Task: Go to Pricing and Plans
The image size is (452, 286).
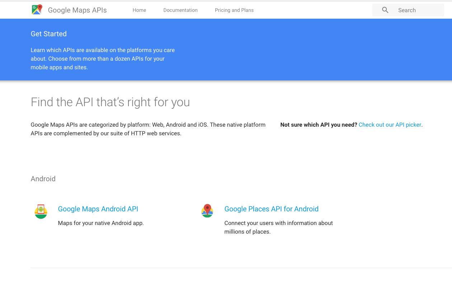Action: point(234,10)
